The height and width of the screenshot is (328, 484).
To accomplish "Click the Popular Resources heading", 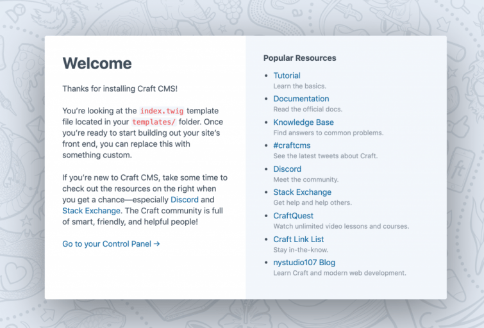I will click(299, 58).
